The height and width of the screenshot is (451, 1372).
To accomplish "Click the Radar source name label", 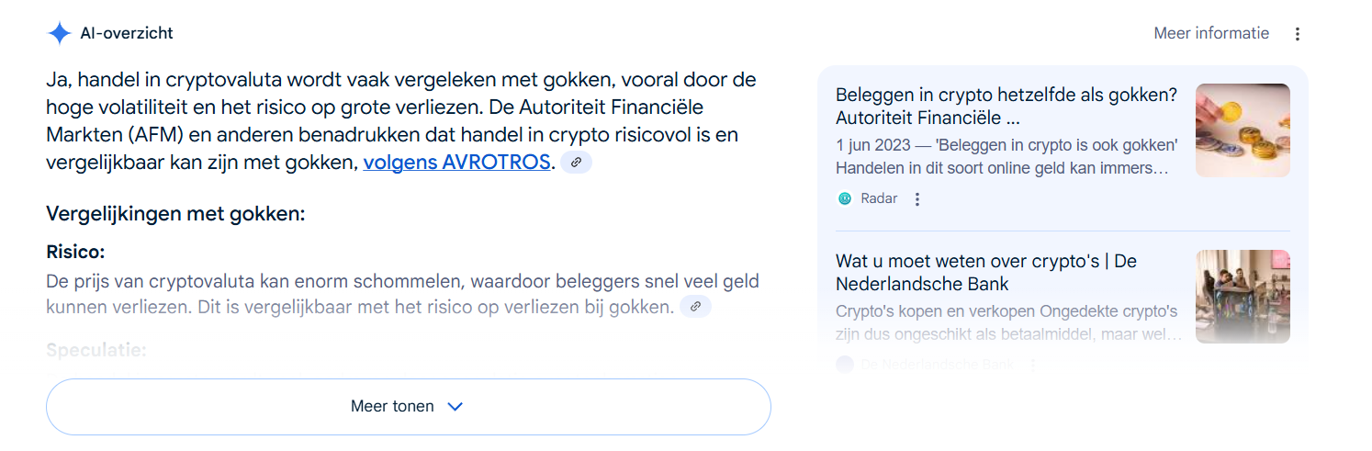I will [879, 198].
